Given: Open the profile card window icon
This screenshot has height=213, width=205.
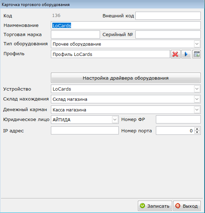Looking at the screenshot, I should click(x=197, y=54).
